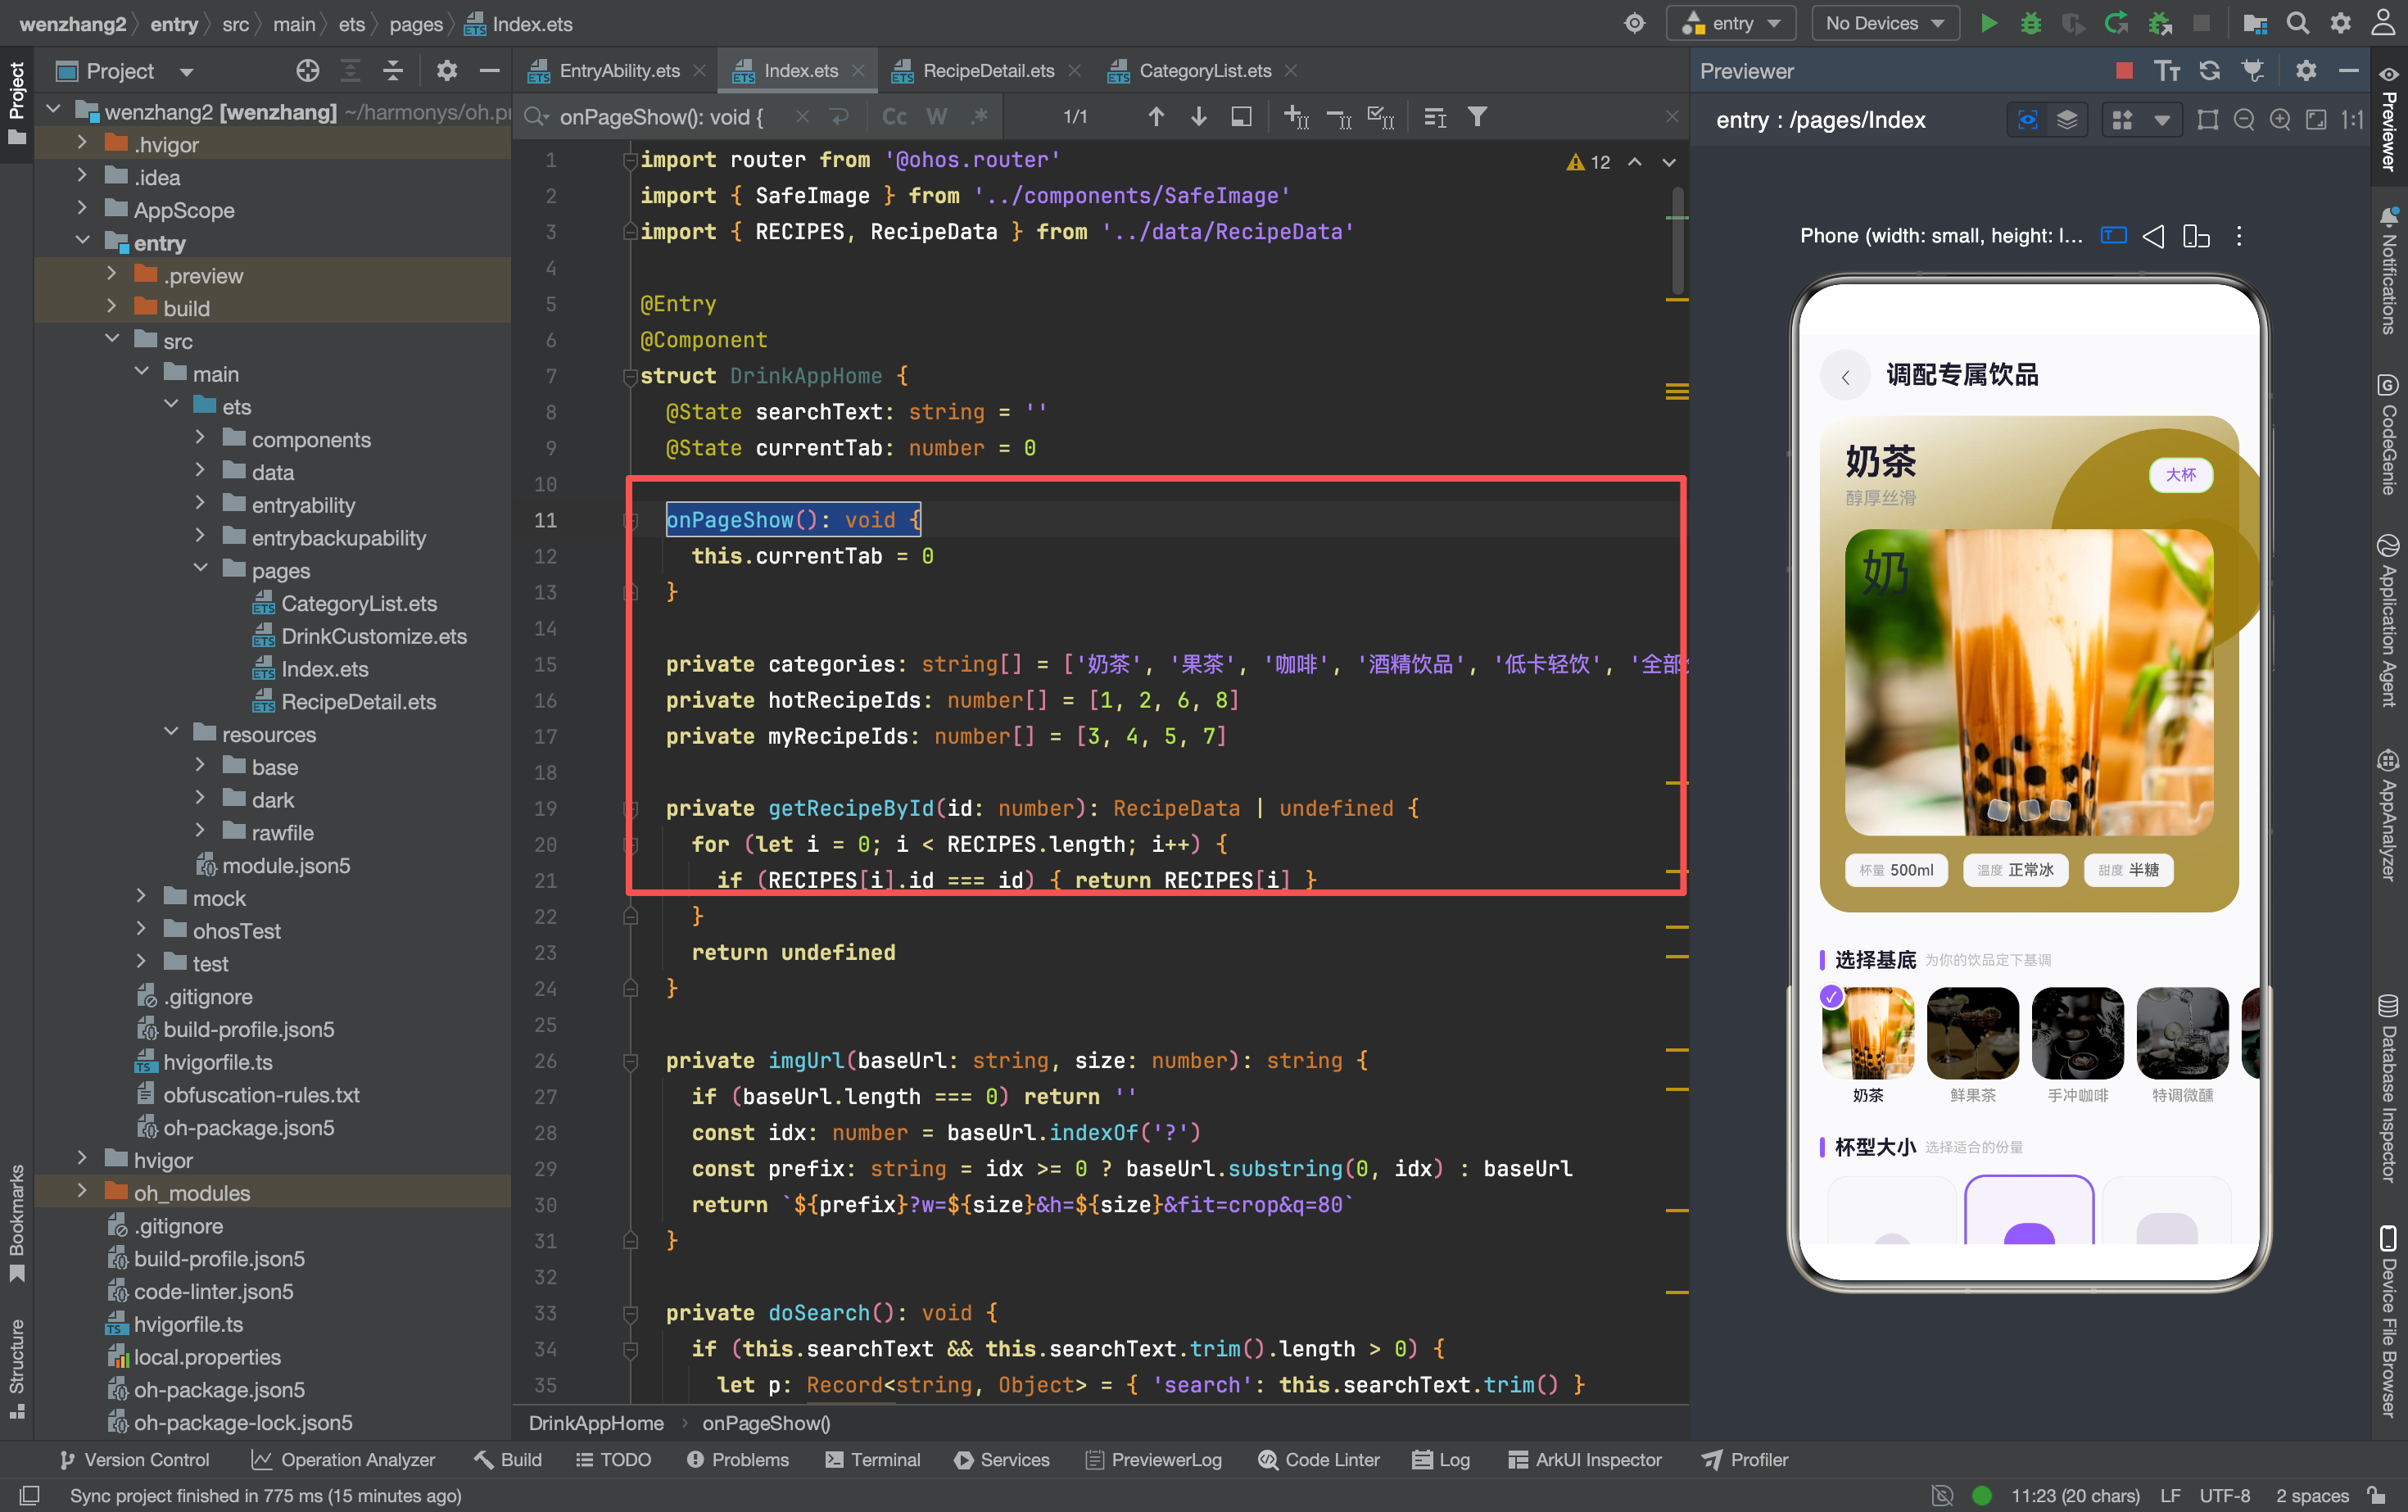Toggle whole Words (W) in find bar
Image resolution: width=2408 pixels, height=1512 pixels.
(x=937, y=117)
